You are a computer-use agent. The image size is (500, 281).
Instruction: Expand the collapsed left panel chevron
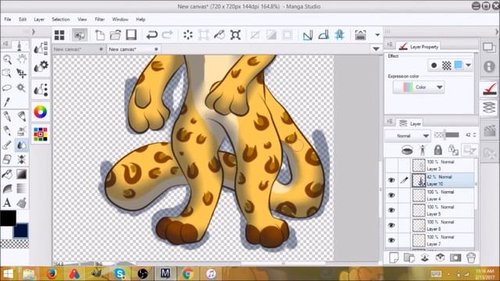tap(33, 31)
